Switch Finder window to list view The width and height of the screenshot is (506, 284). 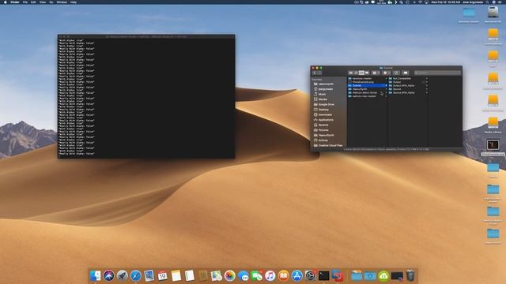pos(356,73)
